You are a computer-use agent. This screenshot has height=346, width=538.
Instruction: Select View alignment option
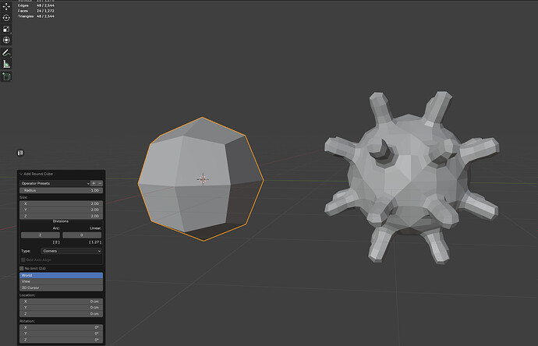(x=61, y=281)
